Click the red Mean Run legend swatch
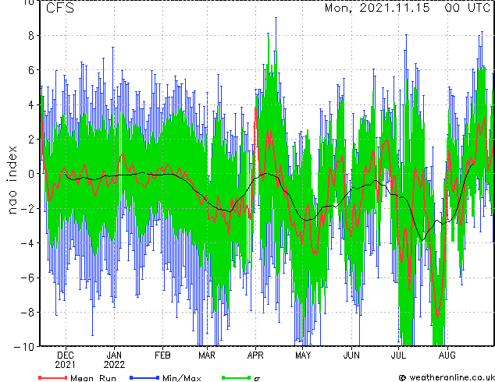495x382 pixels. point(53,377)
